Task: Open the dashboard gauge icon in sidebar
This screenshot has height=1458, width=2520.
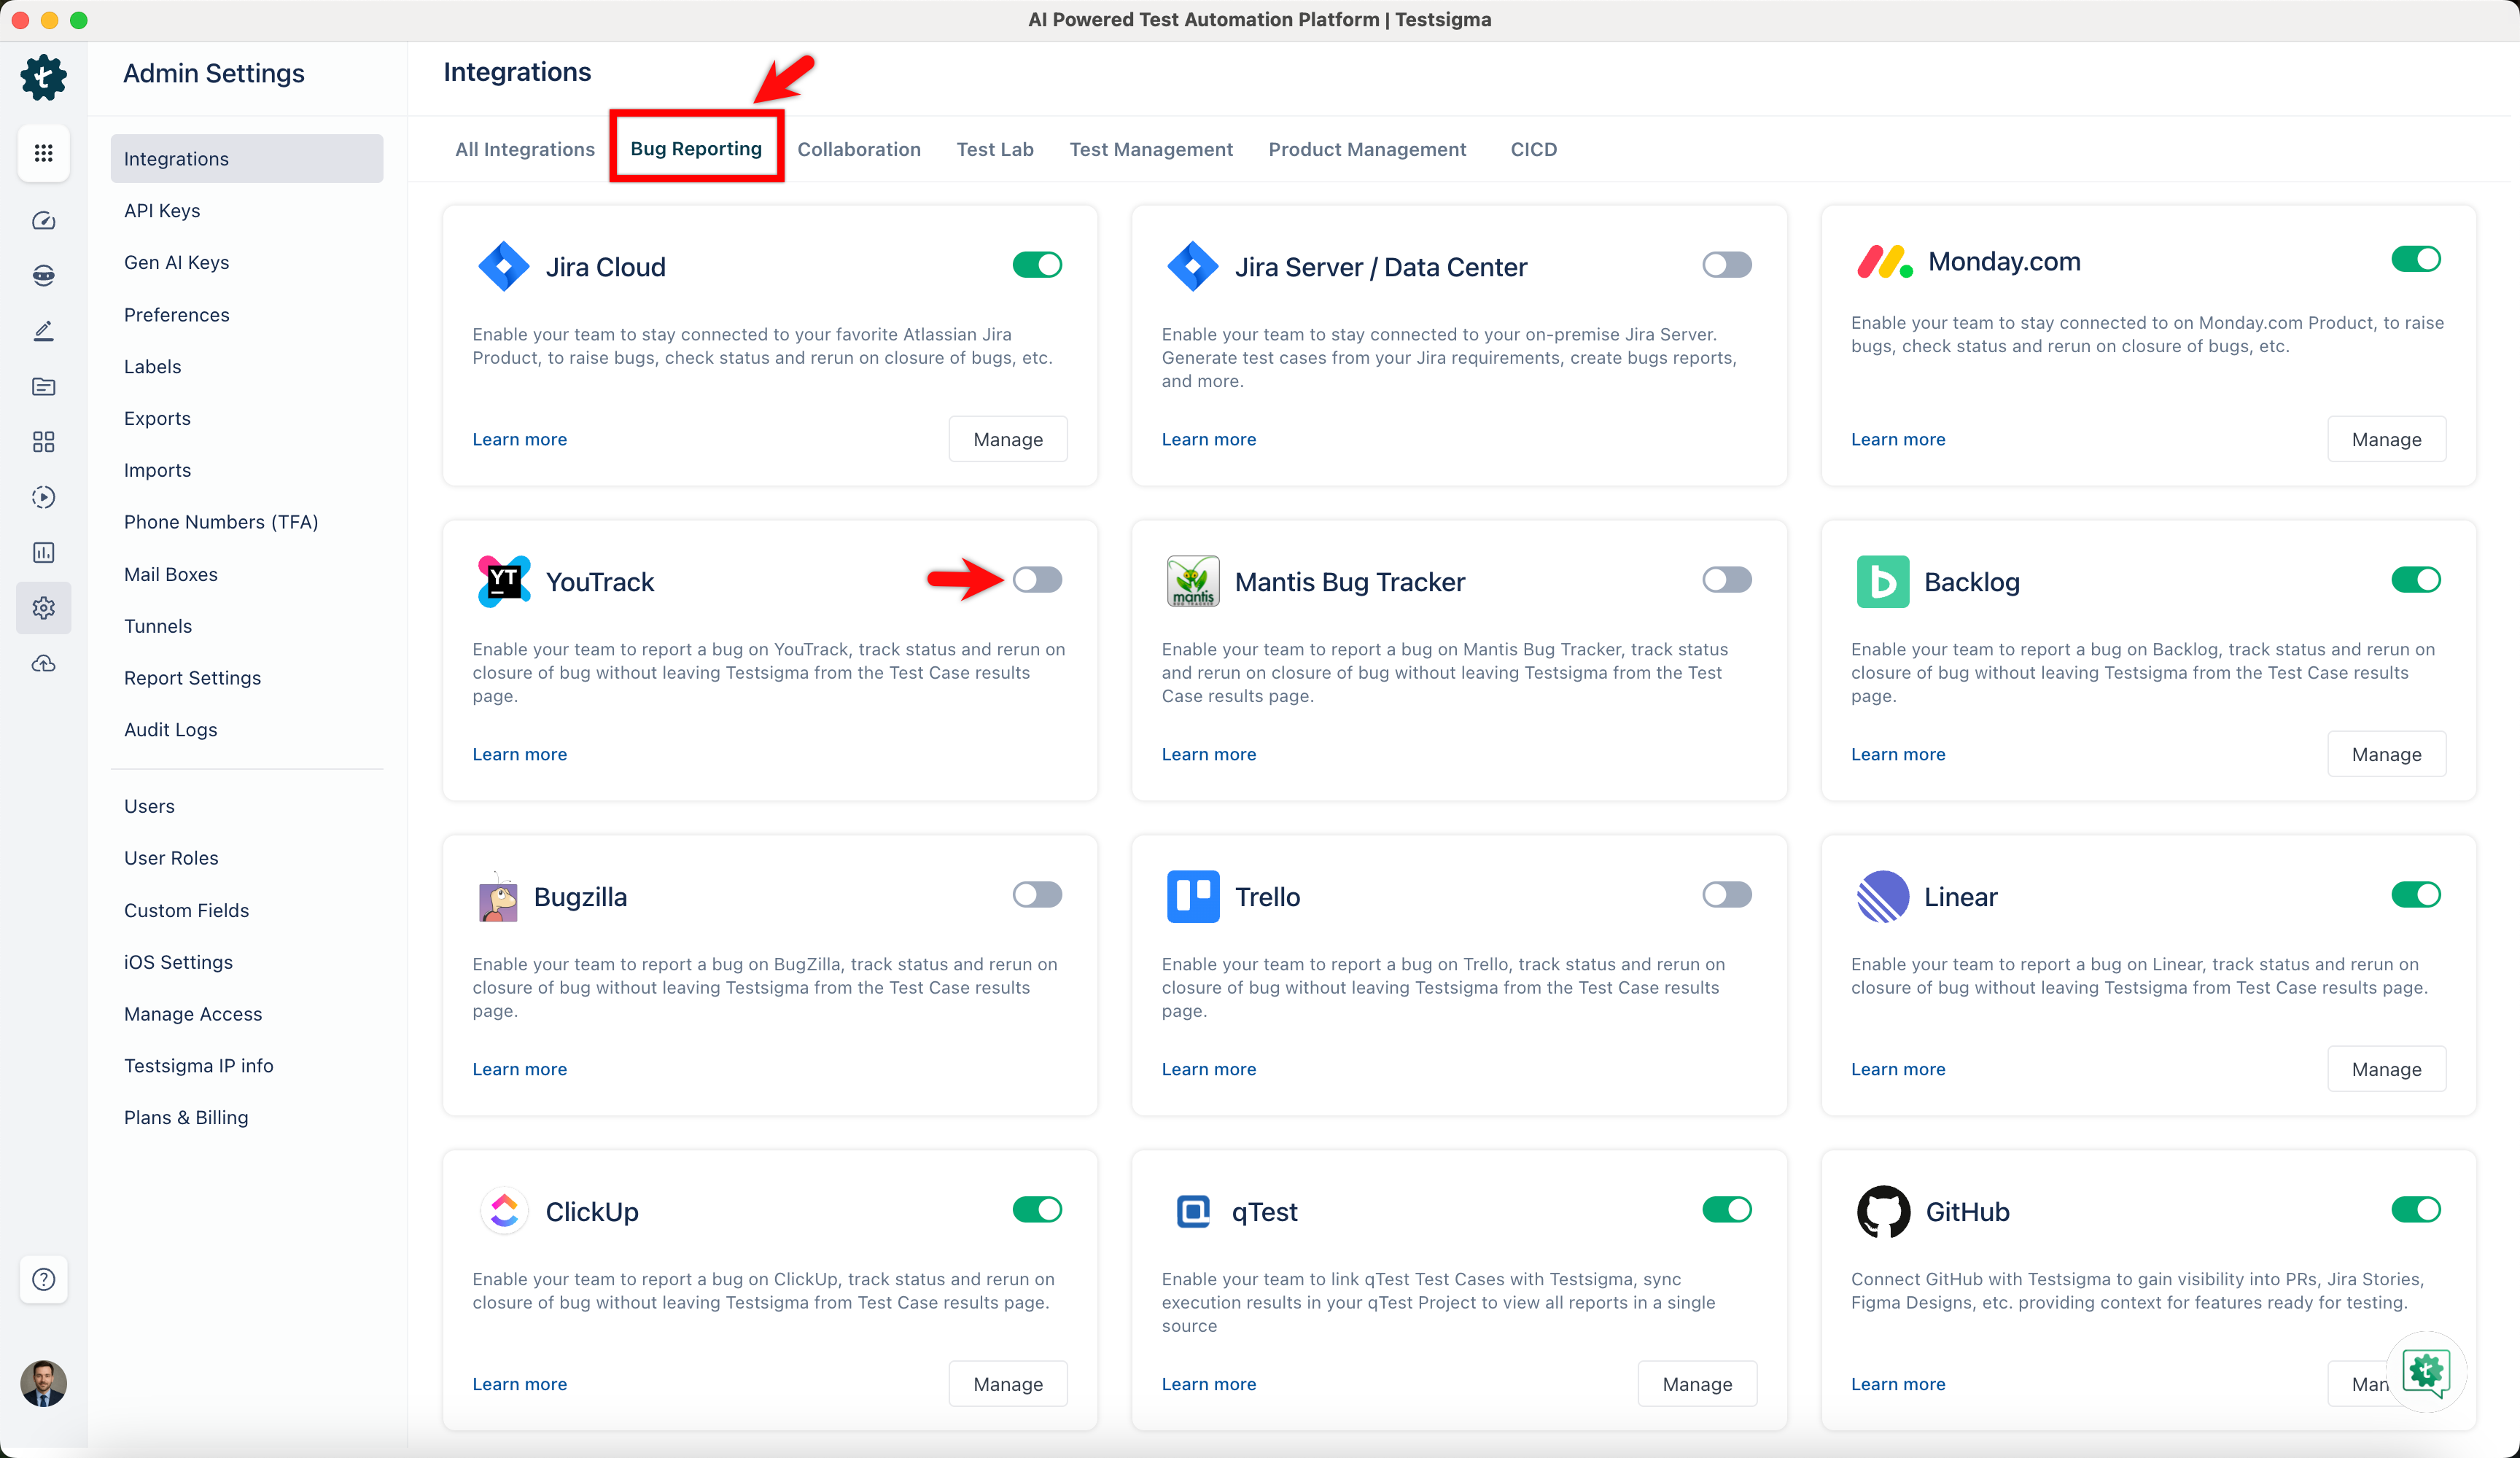Action: point(43,221)
